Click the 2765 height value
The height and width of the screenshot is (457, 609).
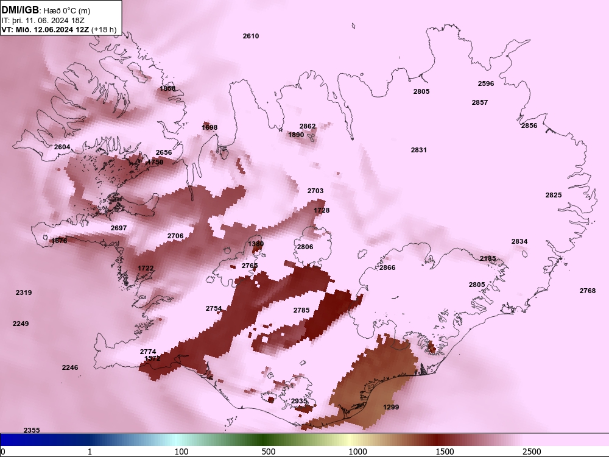click(250, 266)
